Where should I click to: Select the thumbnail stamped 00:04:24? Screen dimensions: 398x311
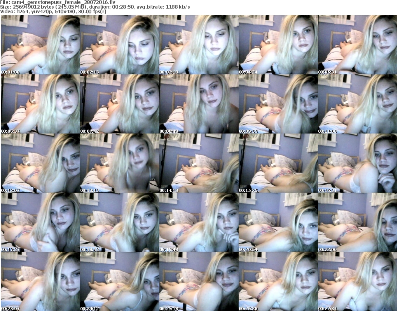click(278, 45)
